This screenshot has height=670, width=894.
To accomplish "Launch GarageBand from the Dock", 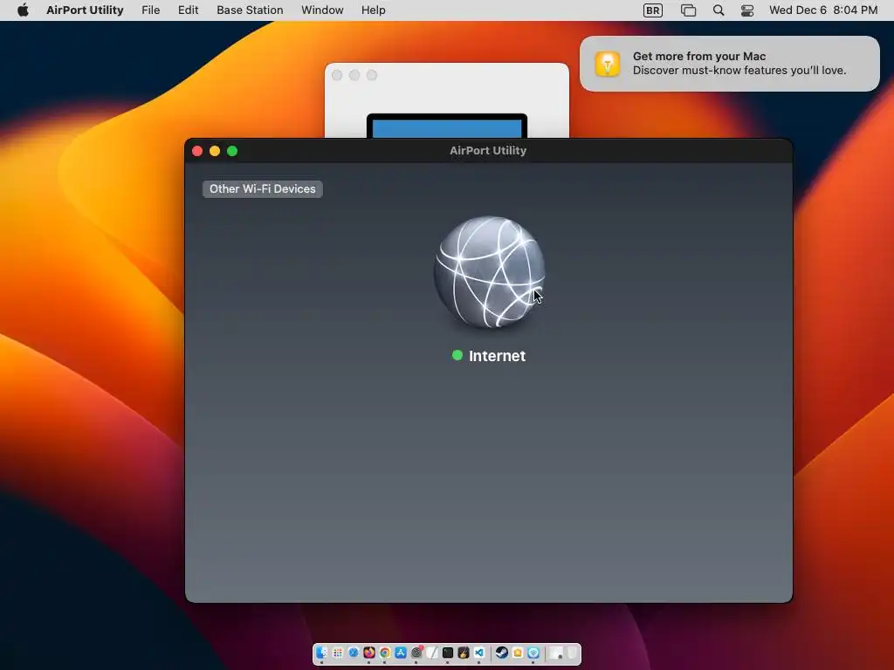I will click(464, 653).
